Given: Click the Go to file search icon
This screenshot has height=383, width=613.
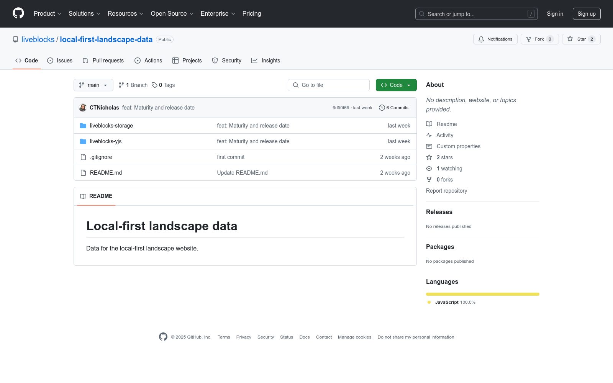Looking at the screenshot, I should point(296,85).
